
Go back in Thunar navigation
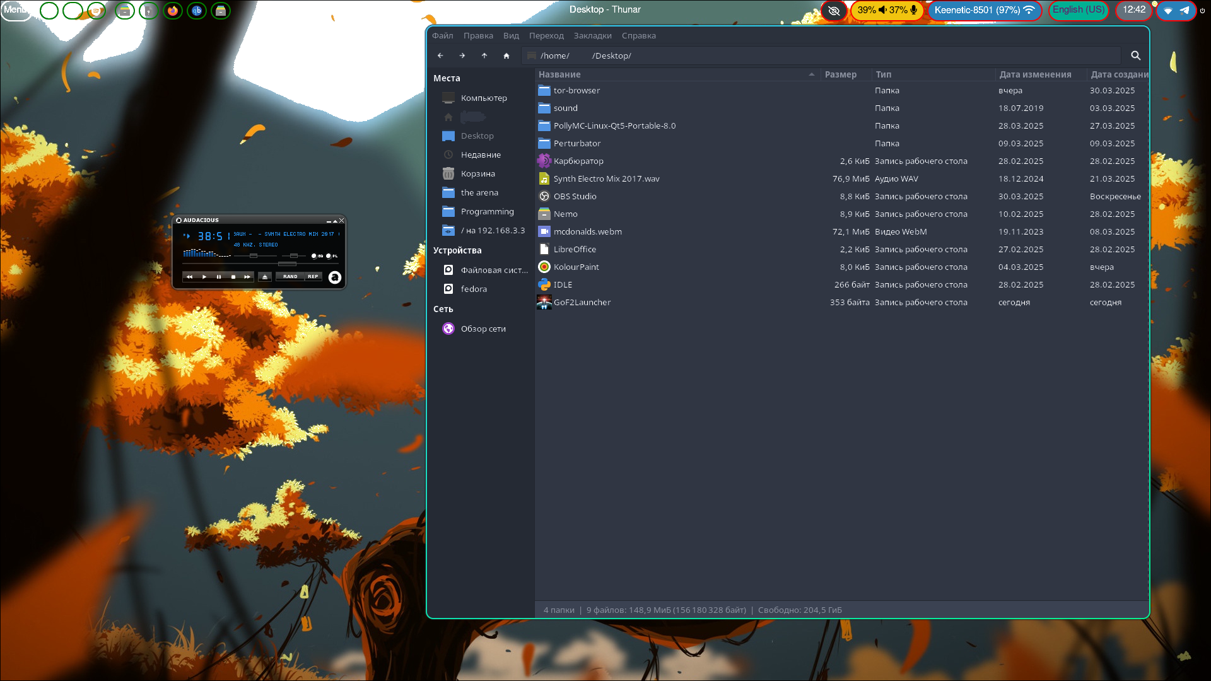tap(440, 55)
